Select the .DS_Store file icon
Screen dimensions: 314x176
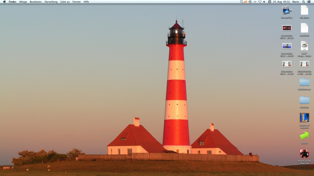tap(304, 10)
